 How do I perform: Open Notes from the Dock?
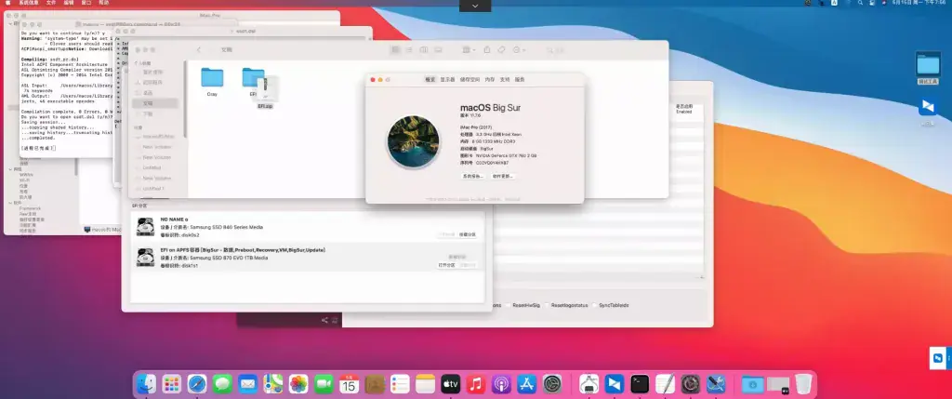click(x=426, y=384)
